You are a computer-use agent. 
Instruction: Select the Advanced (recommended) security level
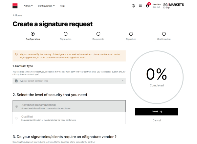tap(16, 106)
